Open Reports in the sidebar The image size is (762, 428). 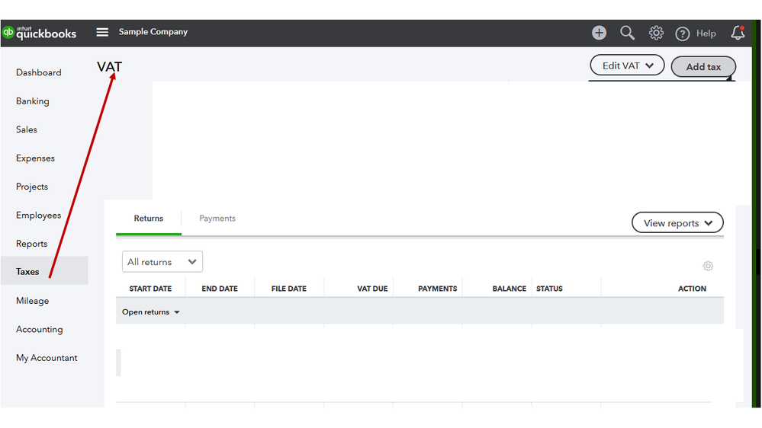[x=31, y=244]
